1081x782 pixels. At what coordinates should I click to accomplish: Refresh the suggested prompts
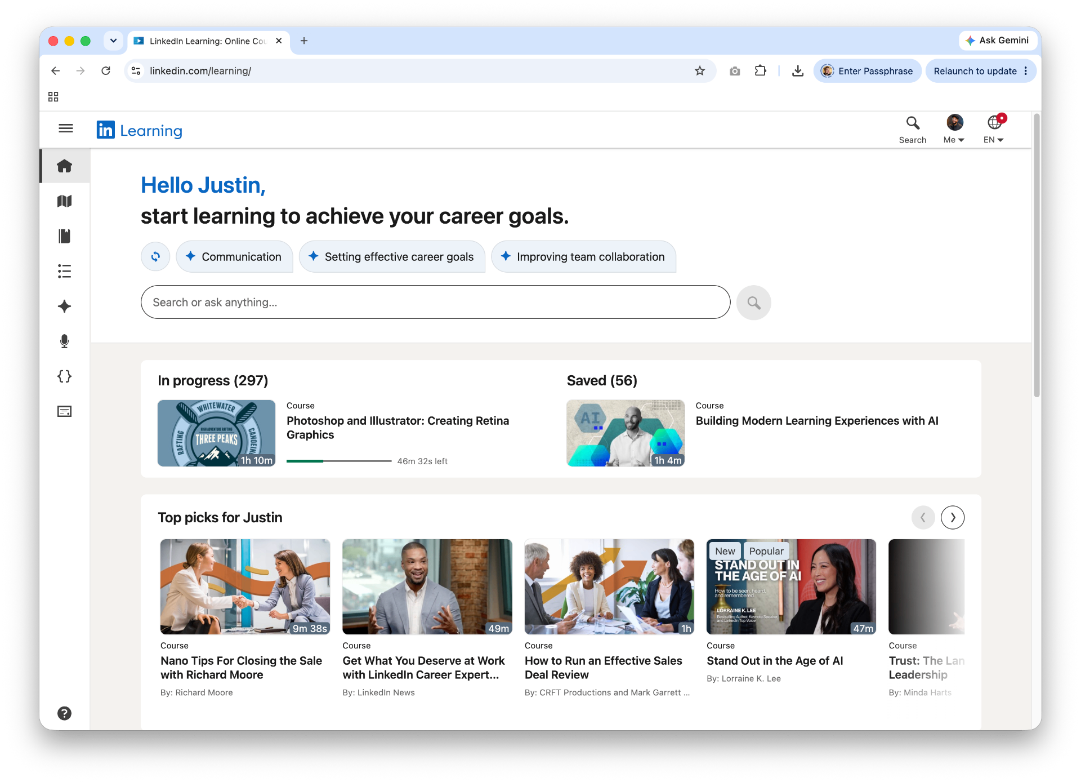coord(155,256)
